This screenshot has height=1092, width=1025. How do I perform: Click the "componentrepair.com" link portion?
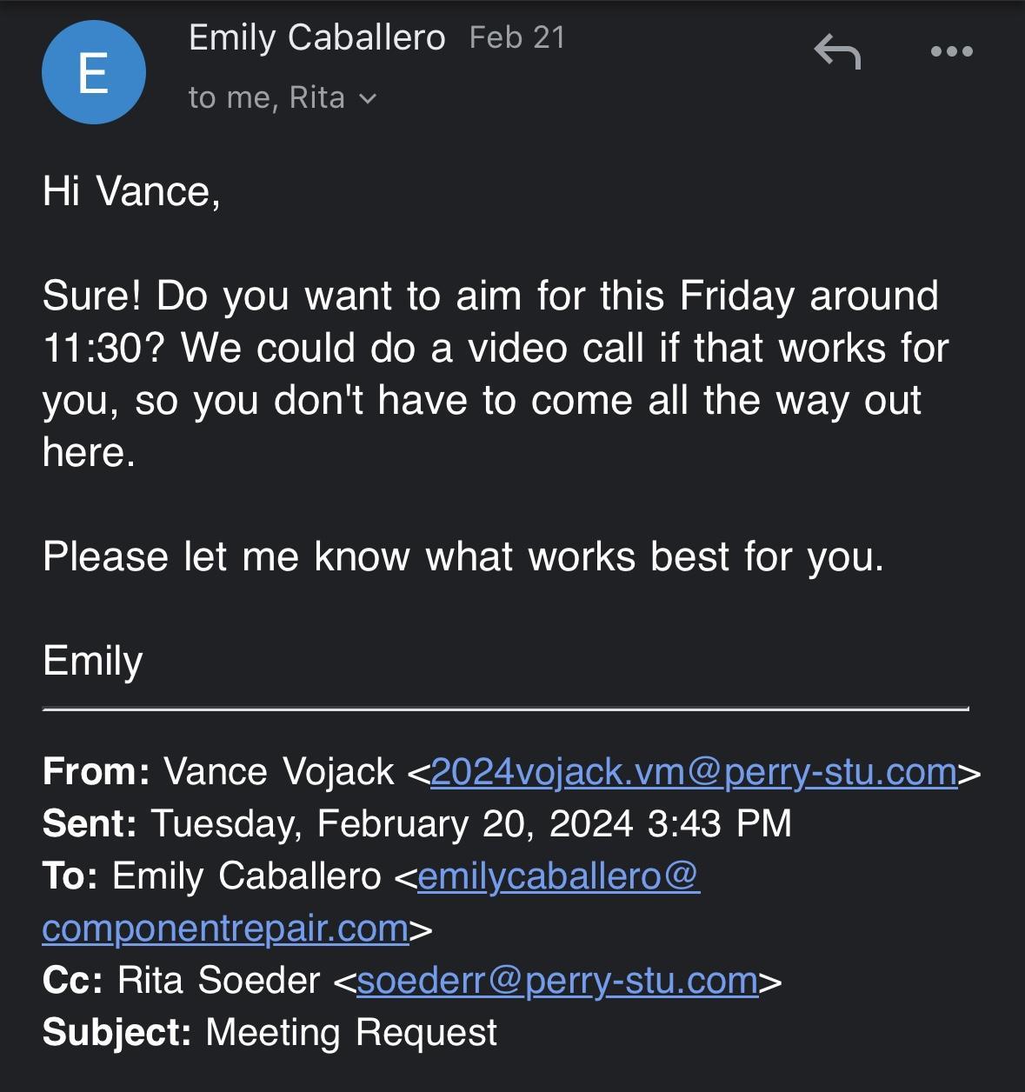[225, 929]
